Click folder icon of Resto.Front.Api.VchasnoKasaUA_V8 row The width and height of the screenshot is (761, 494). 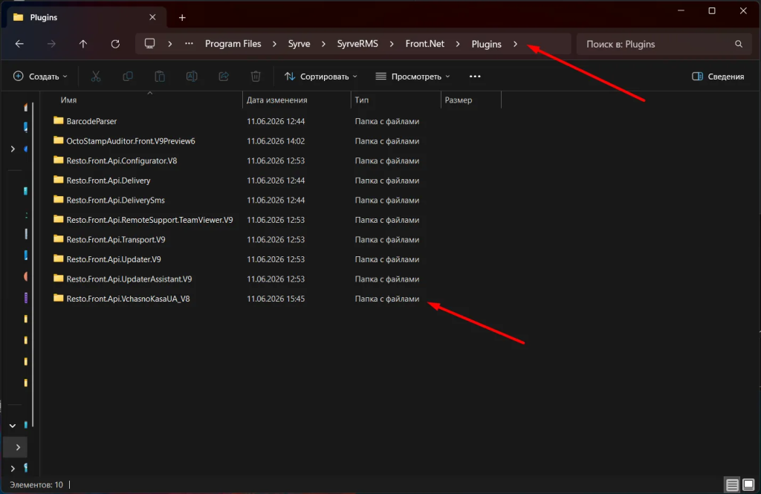(58, 298)
